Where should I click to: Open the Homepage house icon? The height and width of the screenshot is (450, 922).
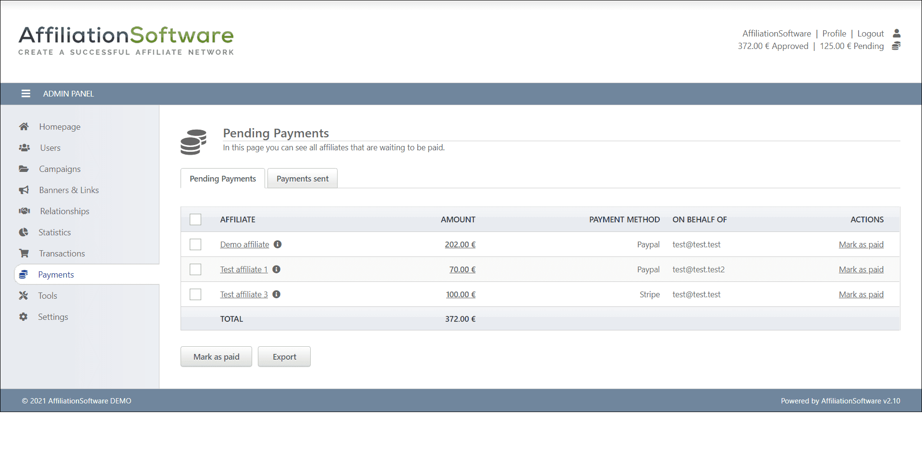24,127
